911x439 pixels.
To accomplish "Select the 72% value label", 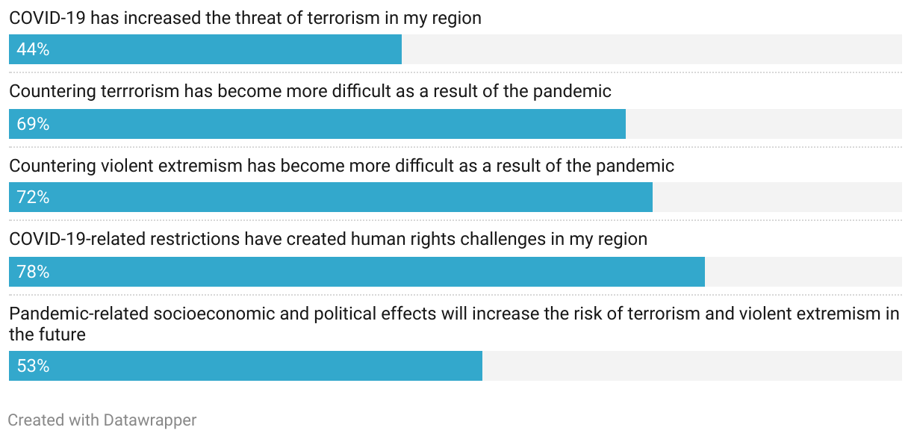I will [x=33, y=197].
